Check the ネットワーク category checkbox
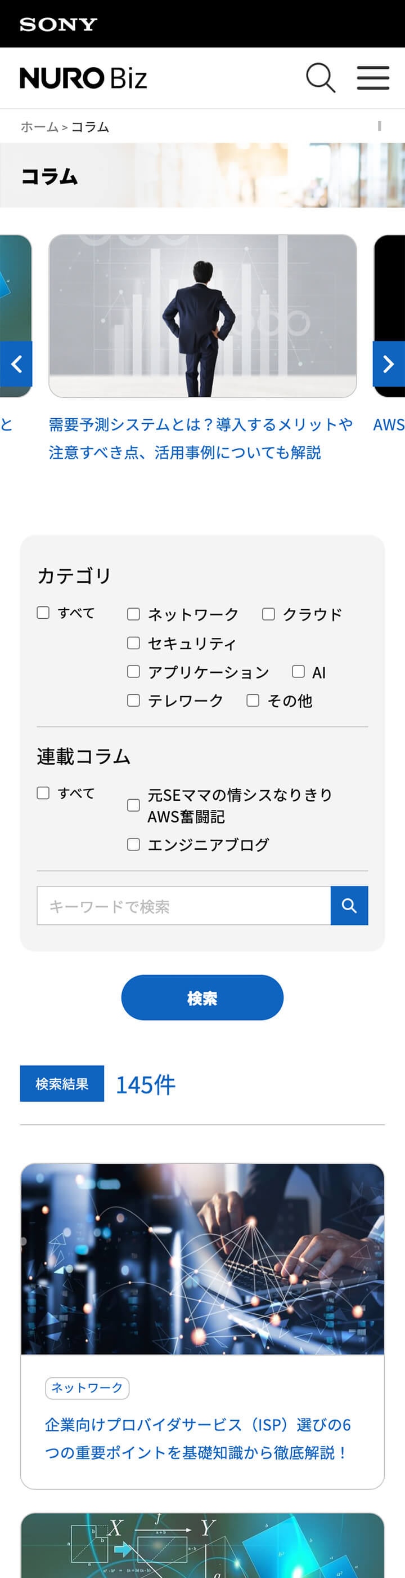 133,614
